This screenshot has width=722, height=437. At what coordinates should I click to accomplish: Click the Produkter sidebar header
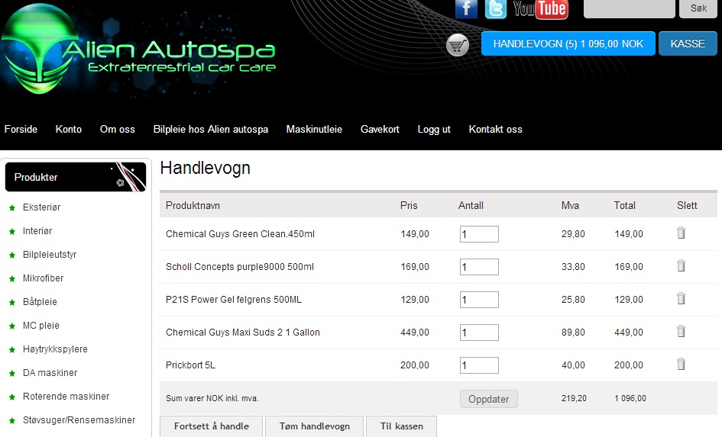click(76, 177)
